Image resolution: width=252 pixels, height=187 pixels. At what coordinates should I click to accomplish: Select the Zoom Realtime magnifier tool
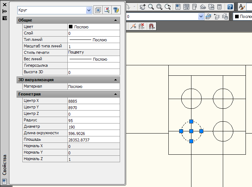click(x=151, y=7)
